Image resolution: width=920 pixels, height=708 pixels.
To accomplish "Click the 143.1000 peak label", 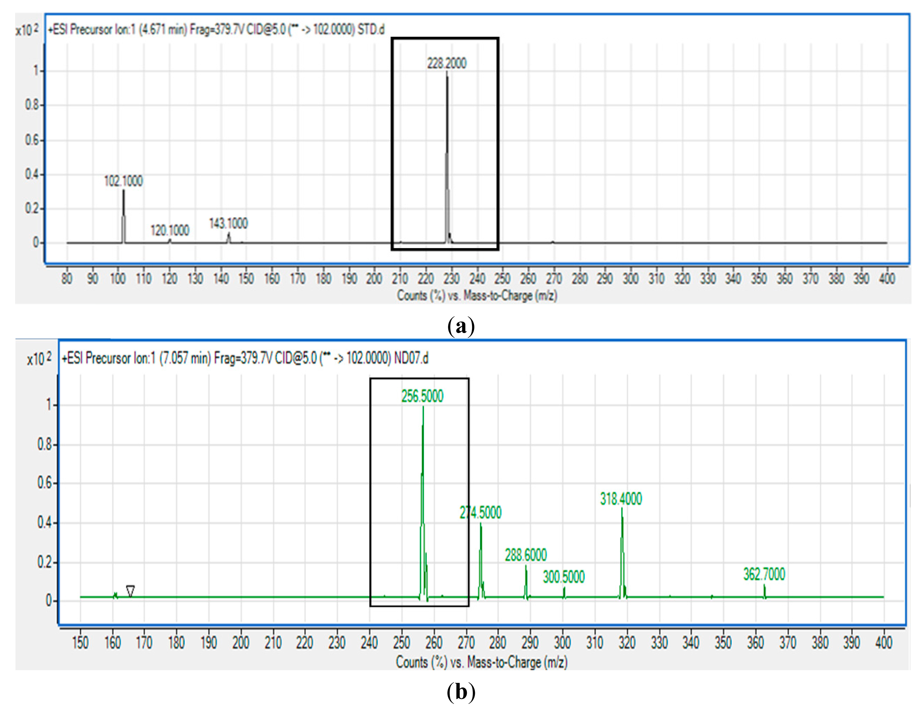I will 229,223.
